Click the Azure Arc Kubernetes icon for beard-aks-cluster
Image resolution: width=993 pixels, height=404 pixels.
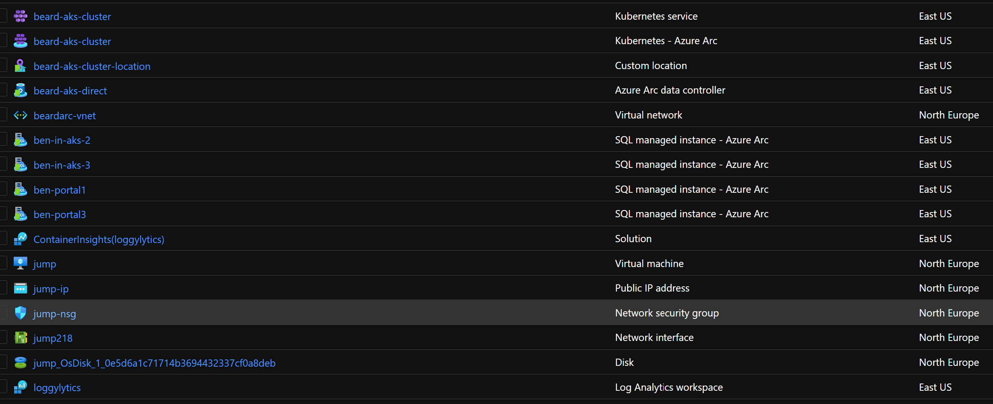[21, 41]
